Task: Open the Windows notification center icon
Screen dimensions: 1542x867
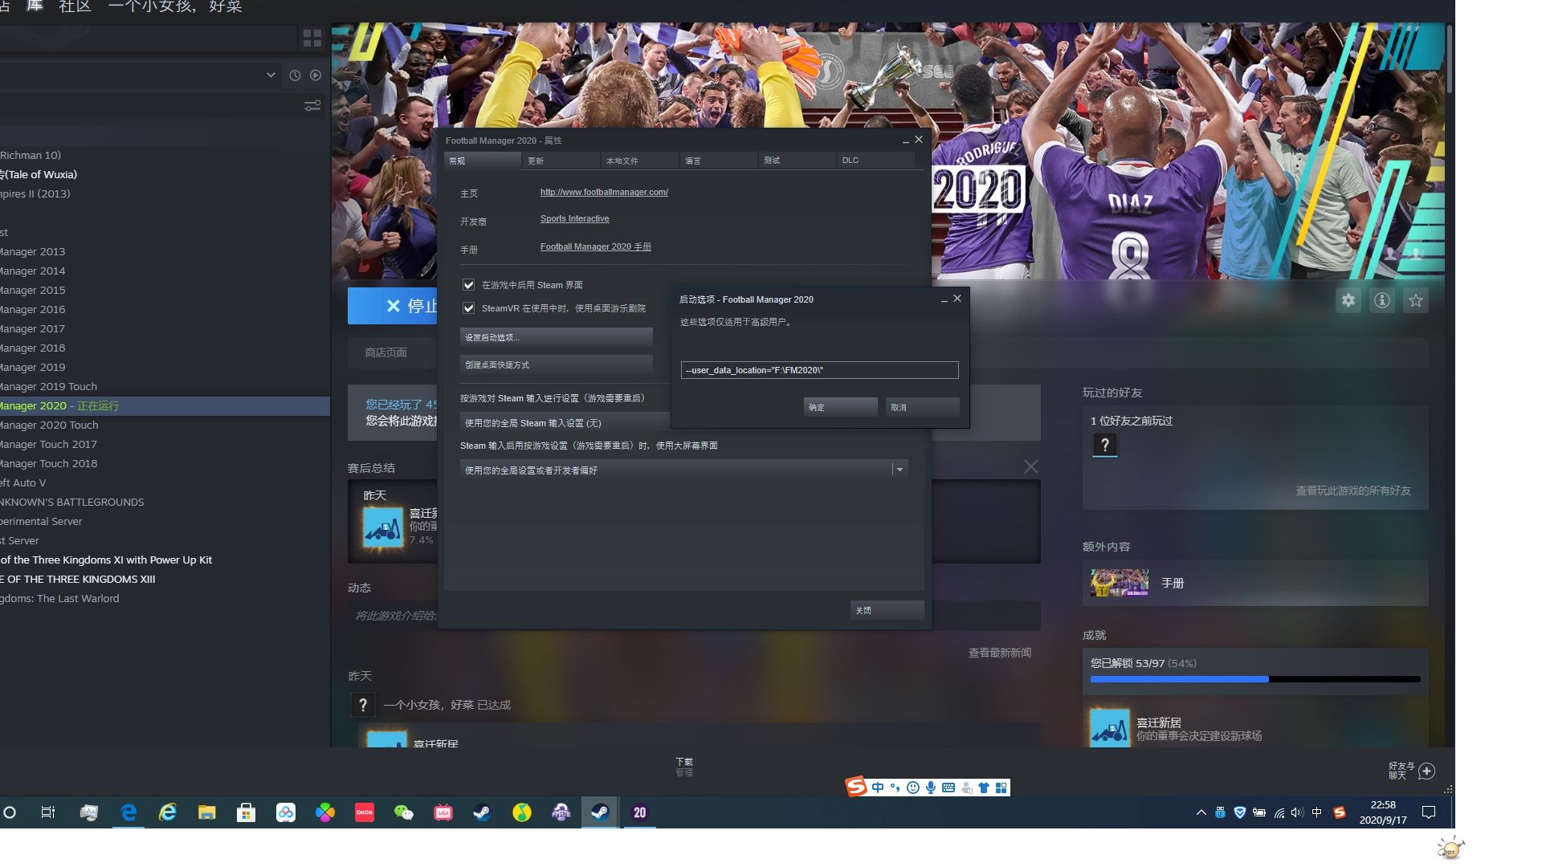Action: coord(1429,812)
